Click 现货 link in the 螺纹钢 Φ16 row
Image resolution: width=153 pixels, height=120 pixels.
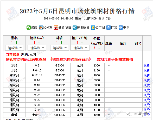[146, 80]
